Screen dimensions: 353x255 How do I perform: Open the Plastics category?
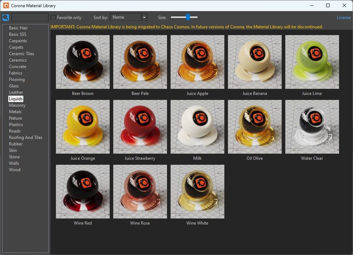(16, 125)
